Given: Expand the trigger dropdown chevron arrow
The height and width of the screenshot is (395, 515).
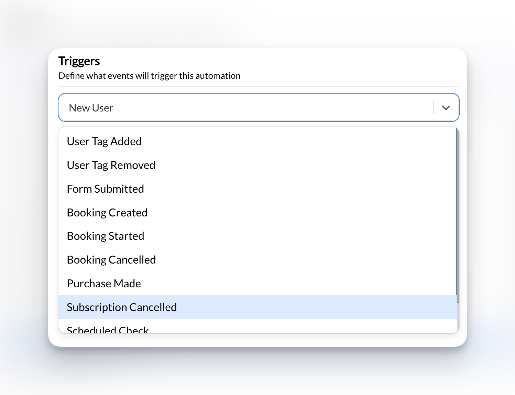Looking at the screenshot, I should [446, 108].
